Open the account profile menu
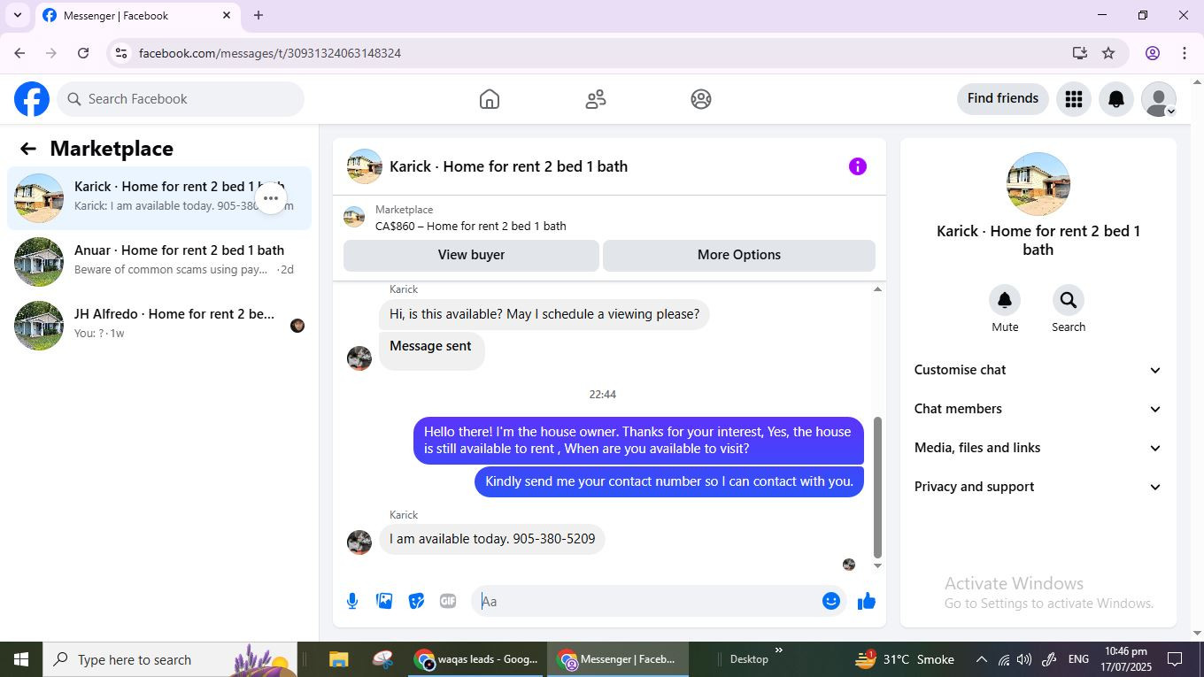The height and width of the screenshot is (677, 1204). click(1159, 99)
